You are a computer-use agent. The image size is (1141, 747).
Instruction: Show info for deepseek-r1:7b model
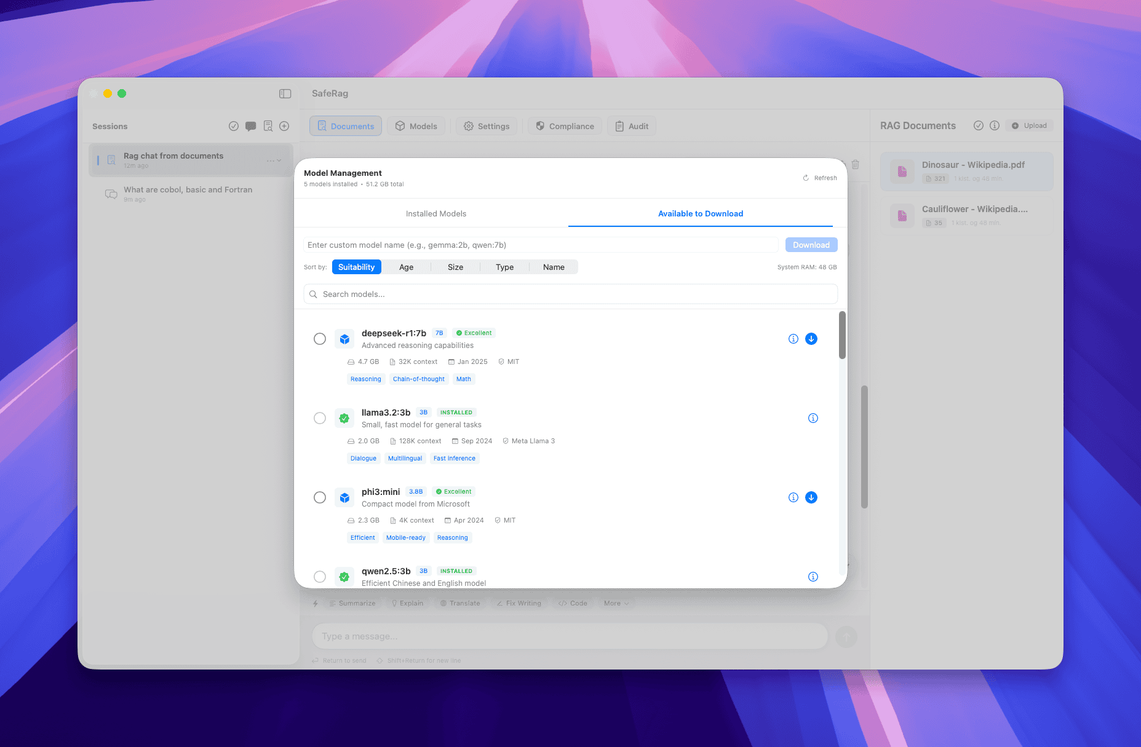click(793, 339)
